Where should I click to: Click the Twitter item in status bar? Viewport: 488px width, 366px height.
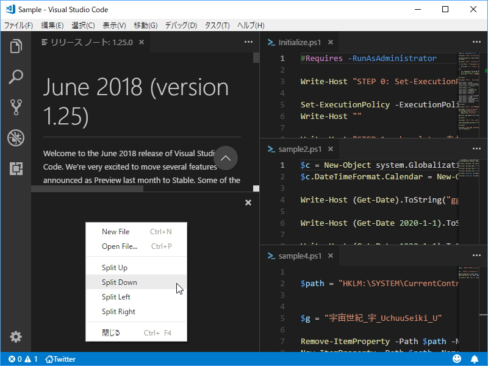pos(60,359)
